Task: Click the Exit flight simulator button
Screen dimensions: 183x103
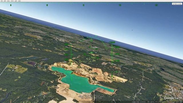Action: click(177, 4)
